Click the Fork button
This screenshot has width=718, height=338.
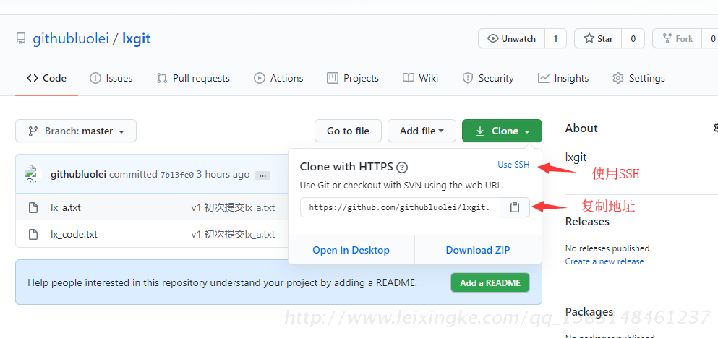coord(678,39)
